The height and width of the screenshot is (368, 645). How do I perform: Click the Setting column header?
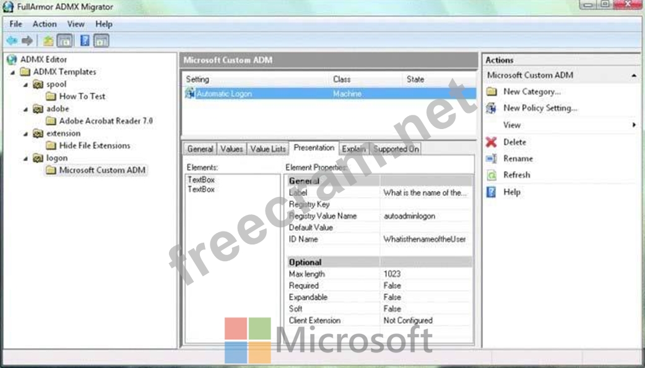(x=255, y=79)
